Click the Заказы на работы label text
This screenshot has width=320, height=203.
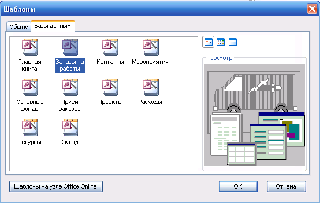coord(70,65)
